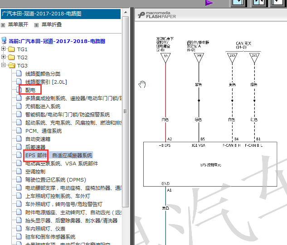Open 自动变速箱 document
287x245 pixels.
[x=38, y=139]
